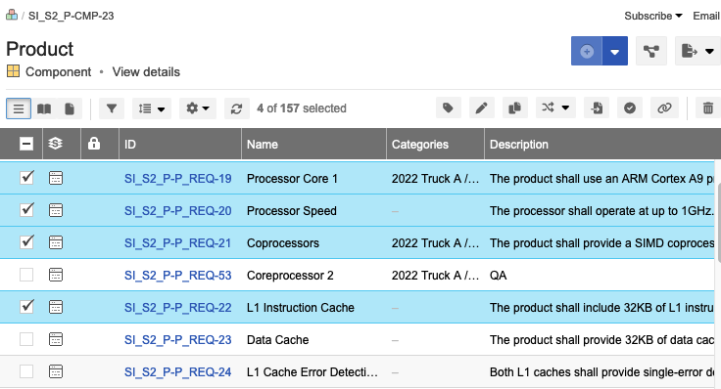The image size is (721, 389).
Task: Click the Email link
Action: [x=706, y=16]
